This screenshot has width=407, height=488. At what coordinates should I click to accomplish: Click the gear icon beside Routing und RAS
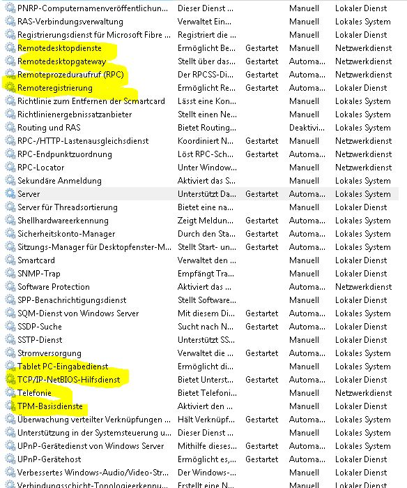[10, 128]
